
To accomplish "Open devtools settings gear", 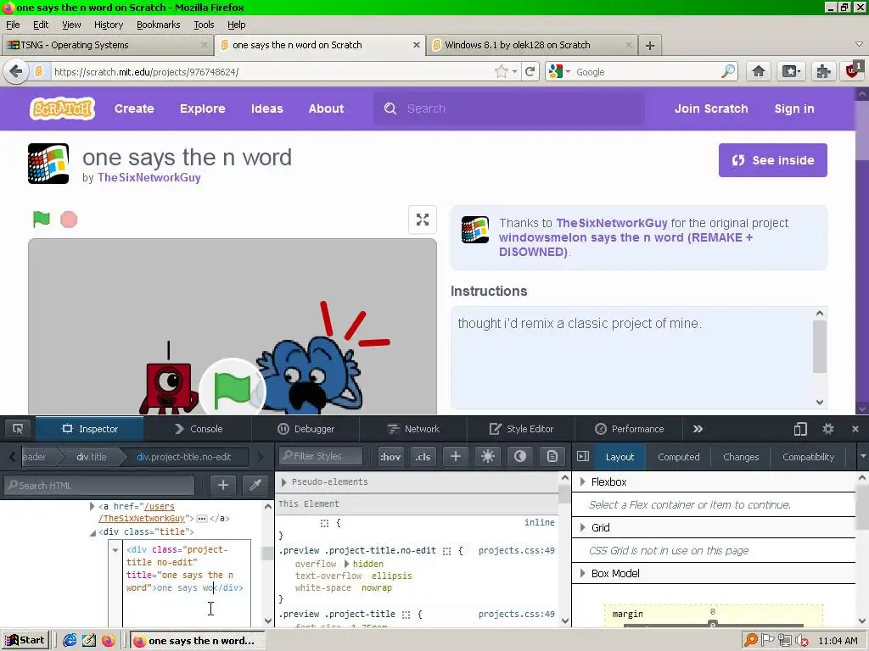I will (x=828, y=429).
